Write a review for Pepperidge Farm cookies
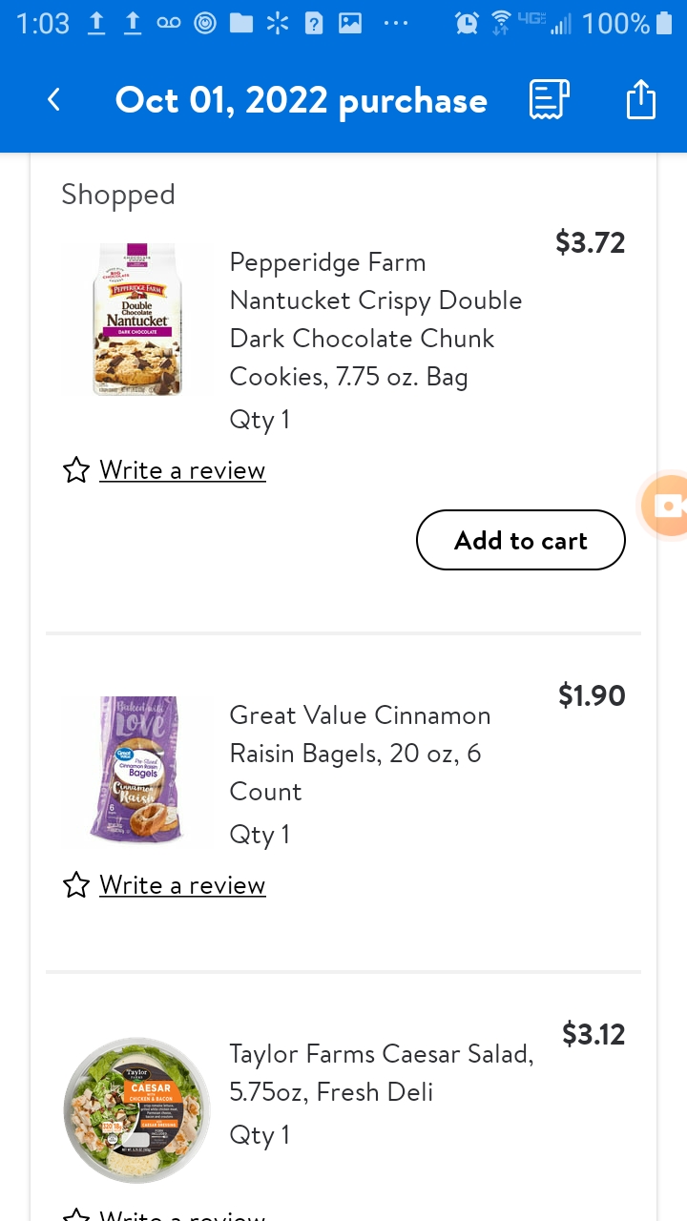The image size is (687, 1221). coord(182,470)
